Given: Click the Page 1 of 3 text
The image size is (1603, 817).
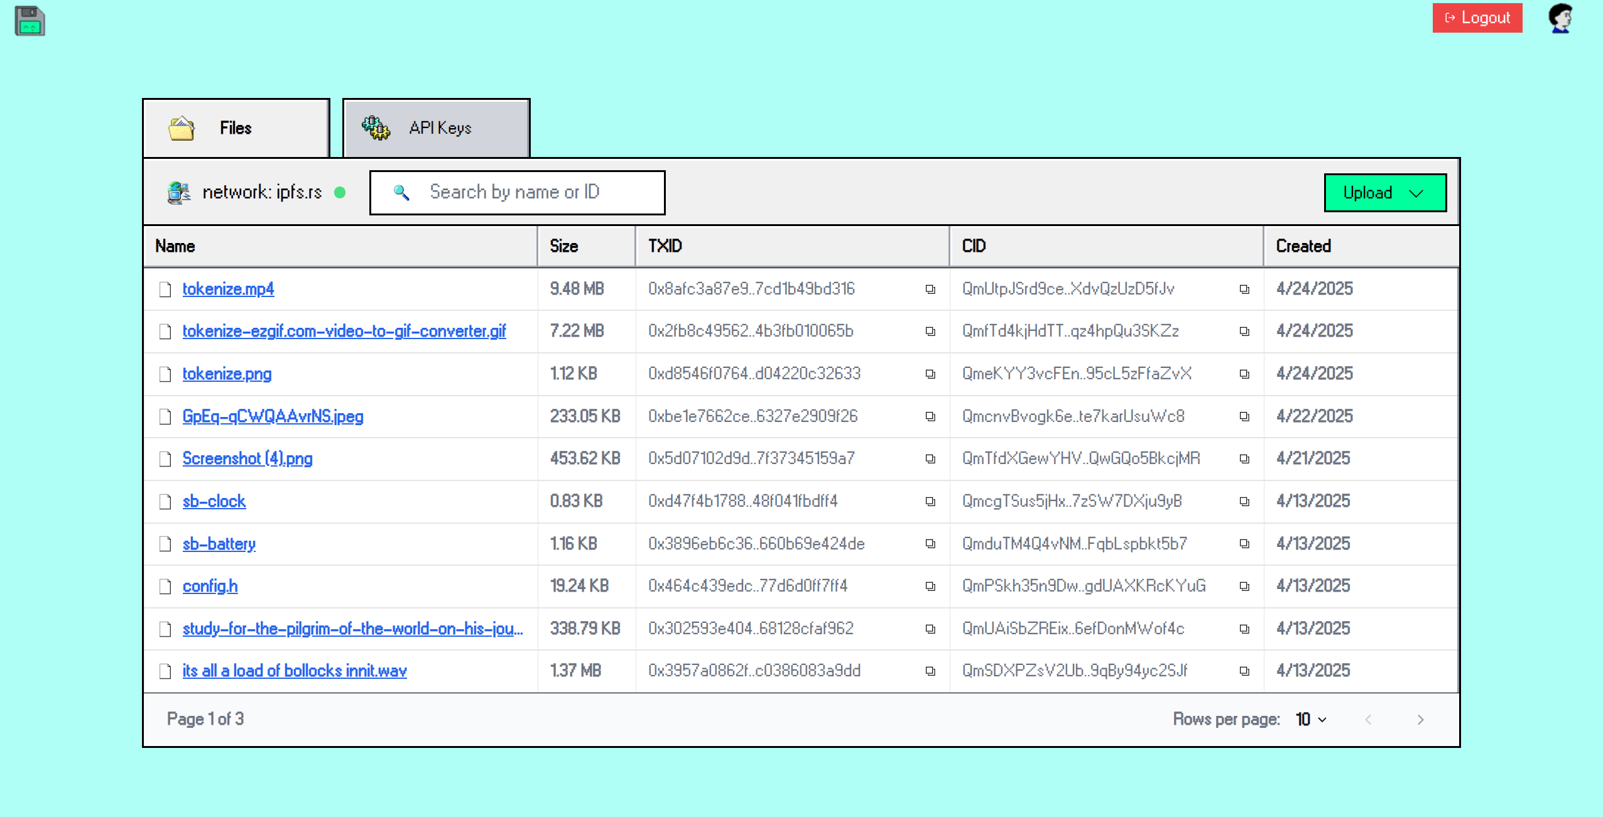Looking at the screenshot, I should tap(205, 719).
